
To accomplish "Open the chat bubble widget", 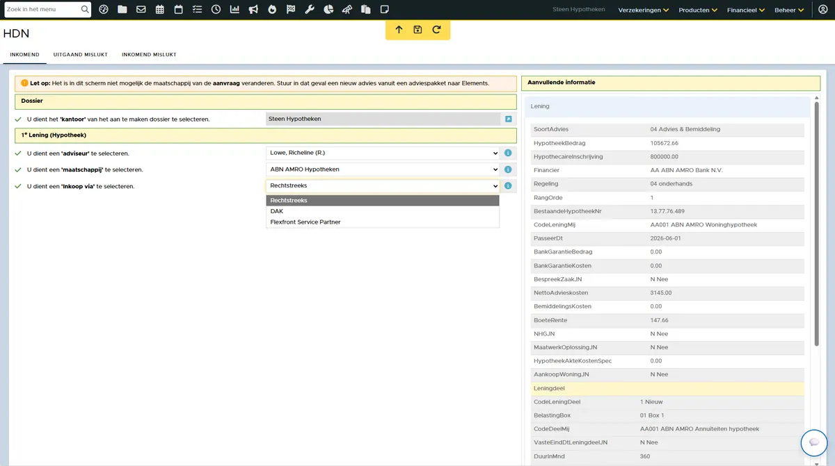I will point(814,443).
